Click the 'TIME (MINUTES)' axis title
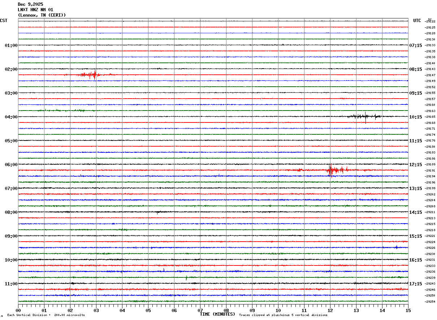Image resolution: width=437 pixels, height=320 pixels. click(217, 314)
